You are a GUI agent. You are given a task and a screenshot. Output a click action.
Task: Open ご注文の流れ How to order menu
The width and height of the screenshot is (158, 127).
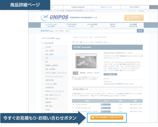tap(72, 25)
